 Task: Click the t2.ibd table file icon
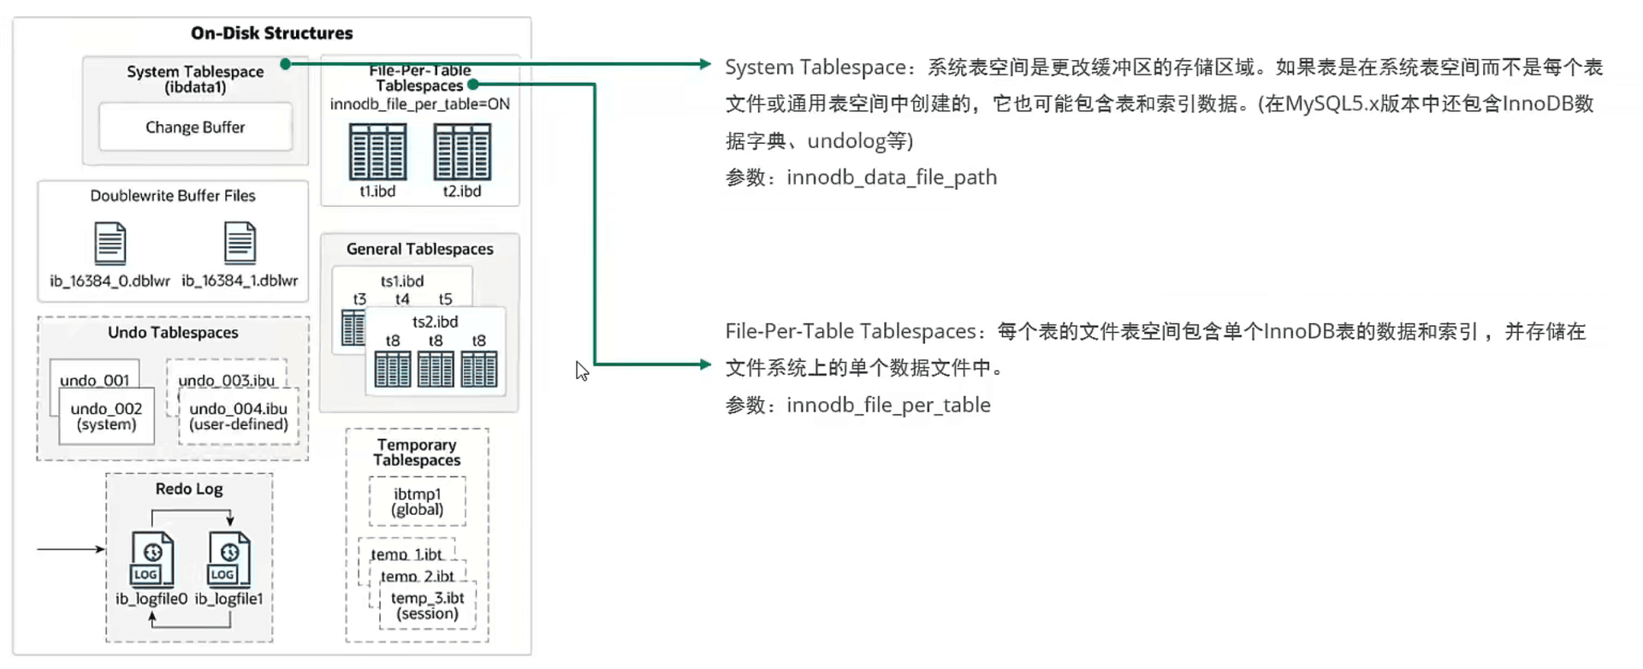coord(462,151)
